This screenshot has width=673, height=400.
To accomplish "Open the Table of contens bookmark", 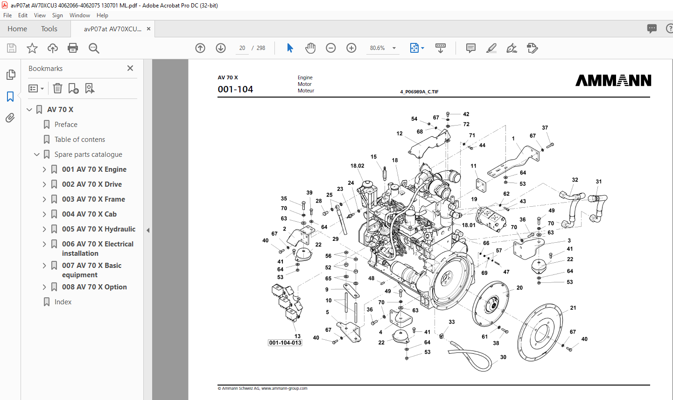I will (x=80, y=140).
